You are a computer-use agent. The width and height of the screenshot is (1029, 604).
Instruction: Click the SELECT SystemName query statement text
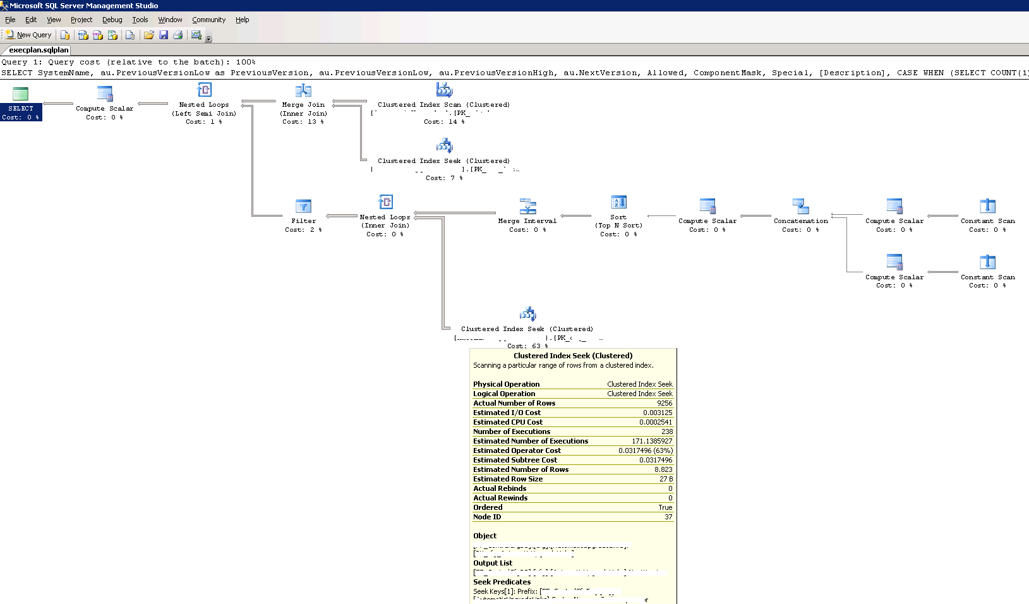pyautogui.click(x=515, y=73)
